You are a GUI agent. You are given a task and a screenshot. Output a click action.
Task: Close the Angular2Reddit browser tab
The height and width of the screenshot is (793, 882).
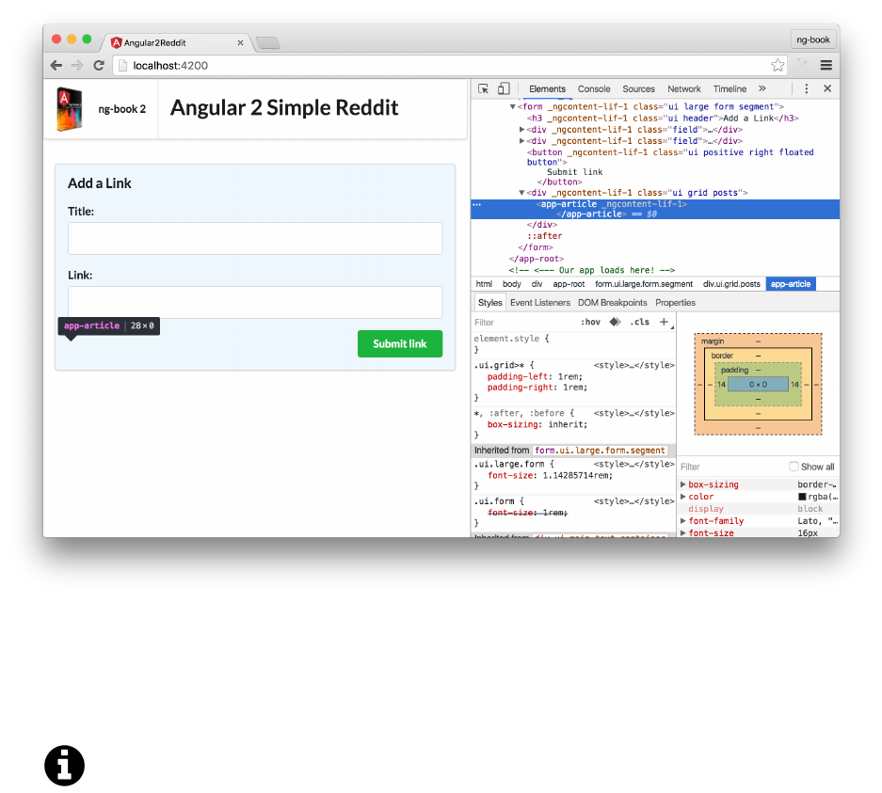click(240, 42)
